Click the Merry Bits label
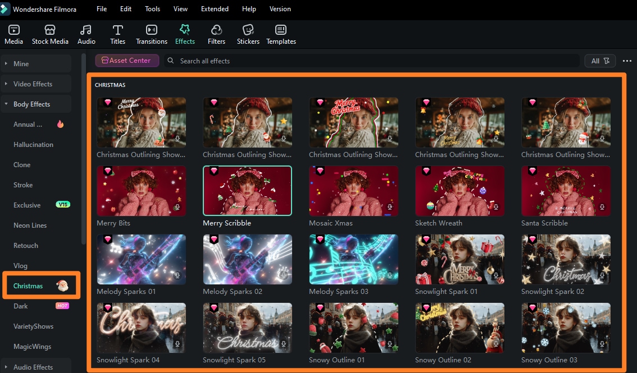 tap(113, 223)
